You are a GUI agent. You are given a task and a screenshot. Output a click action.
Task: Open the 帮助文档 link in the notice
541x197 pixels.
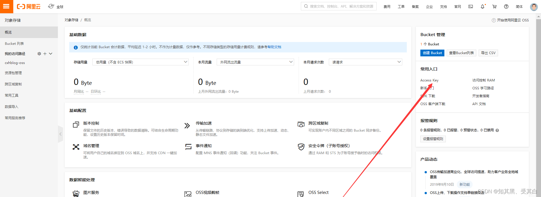pos(274,47)
